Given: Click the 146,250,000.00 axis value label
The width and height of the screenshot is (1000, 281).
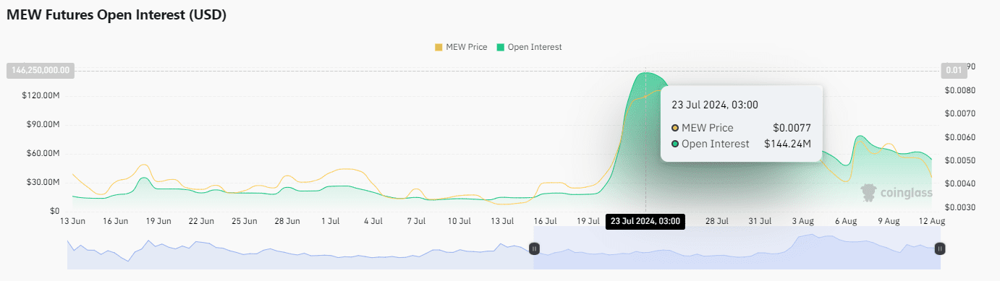Looking at the screenshot, I should click(x=41, y=70).
